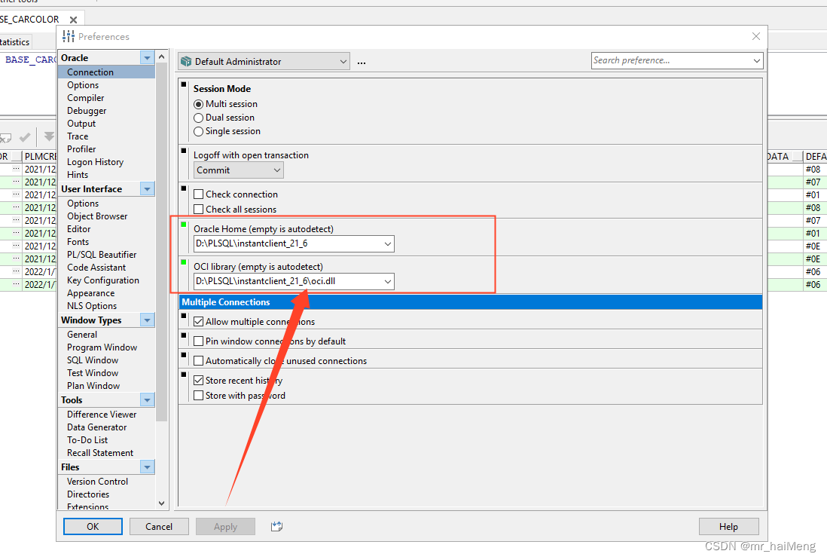Open Profiler preferences

click(x=81, y=148)
